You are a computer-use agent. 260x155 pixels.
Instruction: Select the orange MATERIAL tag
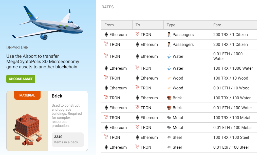point(27,95)
